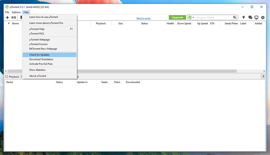Open the Options menu
The width and height of the screenshot is (270, 155).
pyautogui.click(x=16, y=12)
